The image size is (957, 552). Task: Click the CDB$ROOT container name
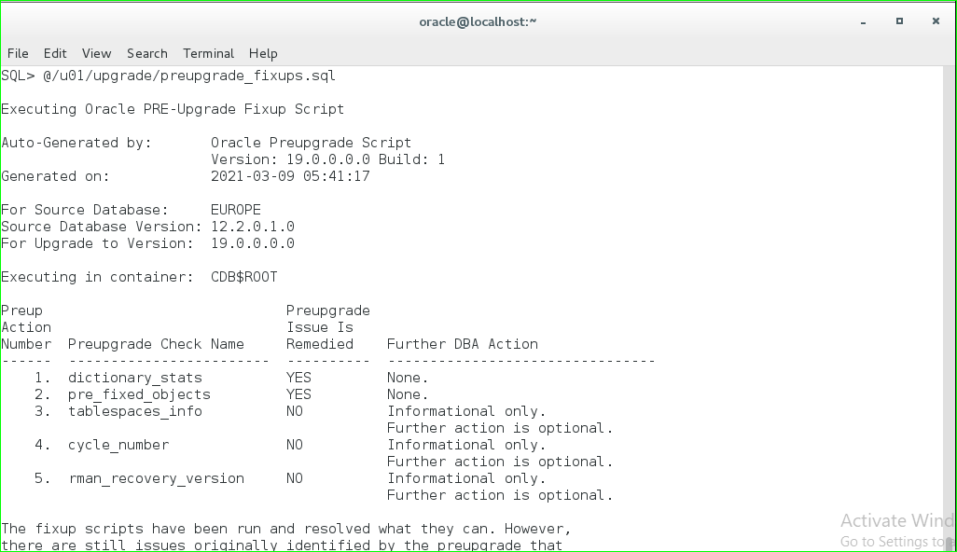tap(243, 277)
